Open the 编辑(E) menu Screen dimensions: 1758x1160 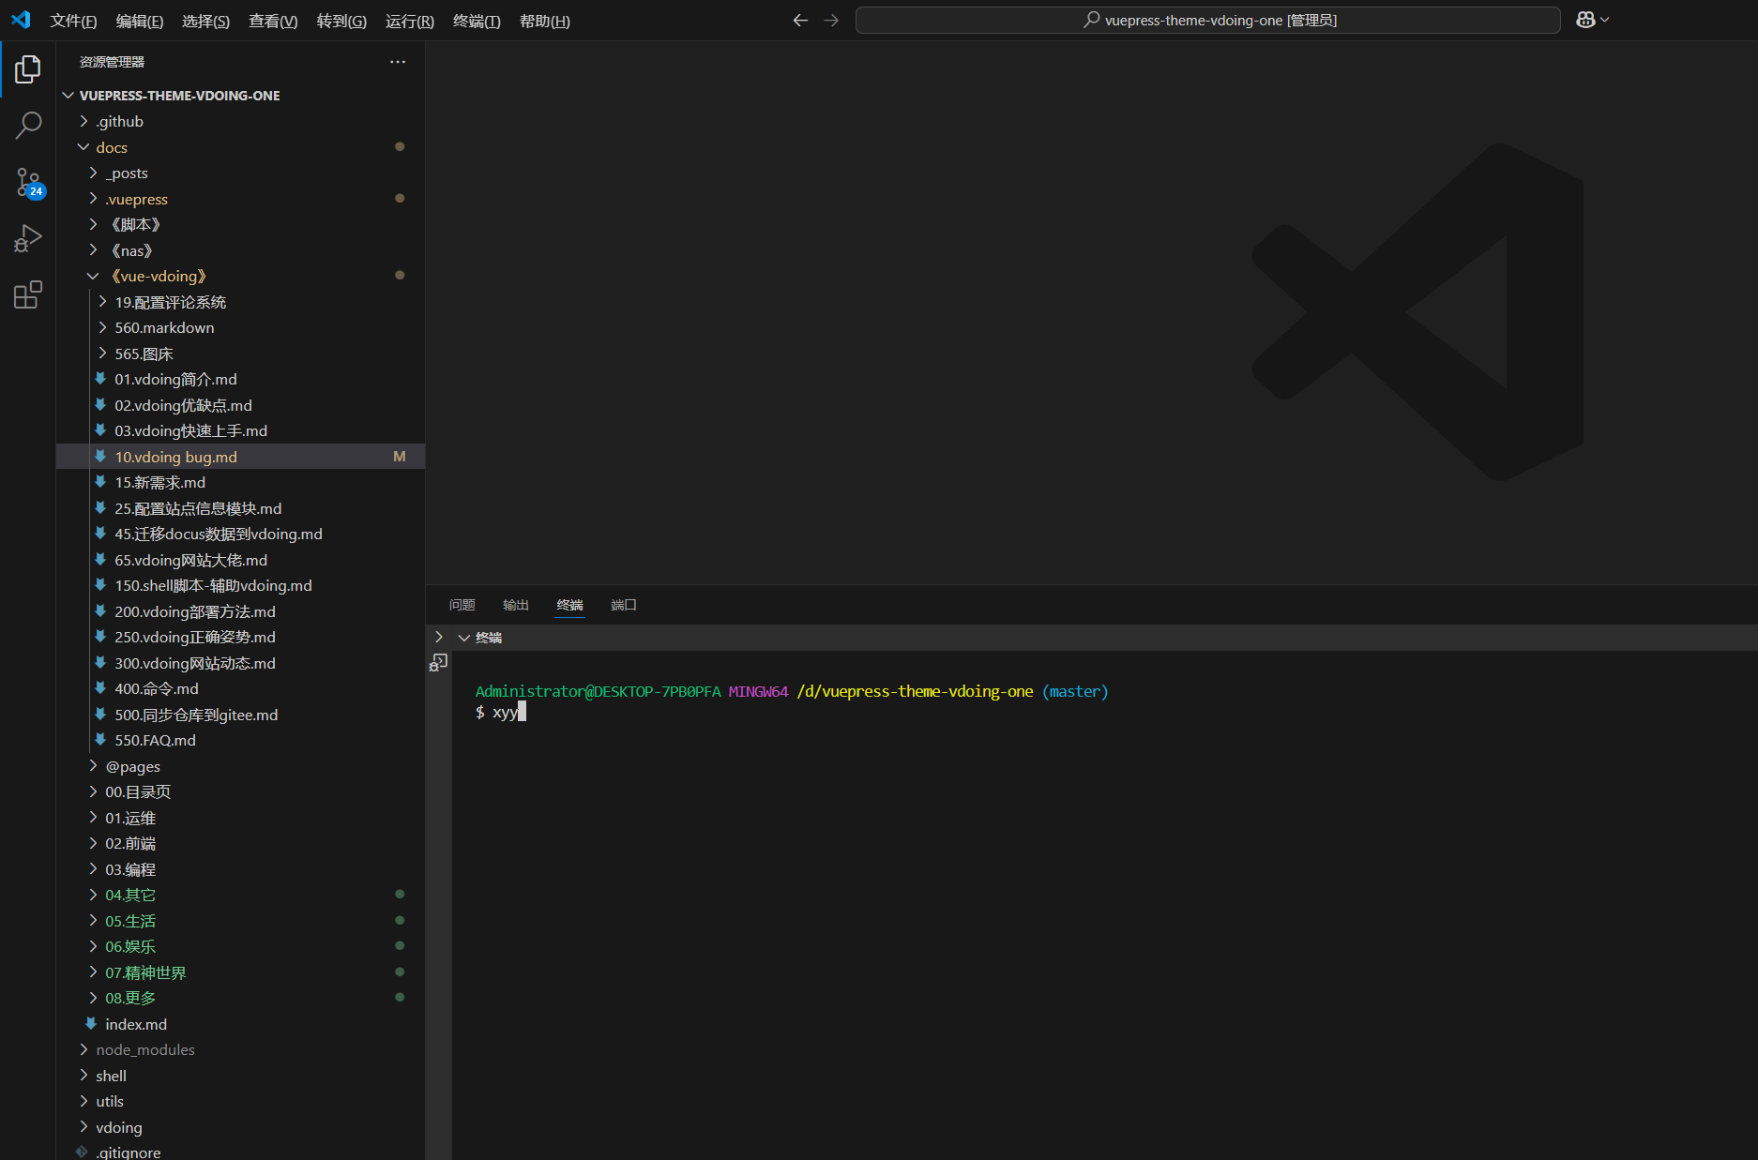point(140,21)
